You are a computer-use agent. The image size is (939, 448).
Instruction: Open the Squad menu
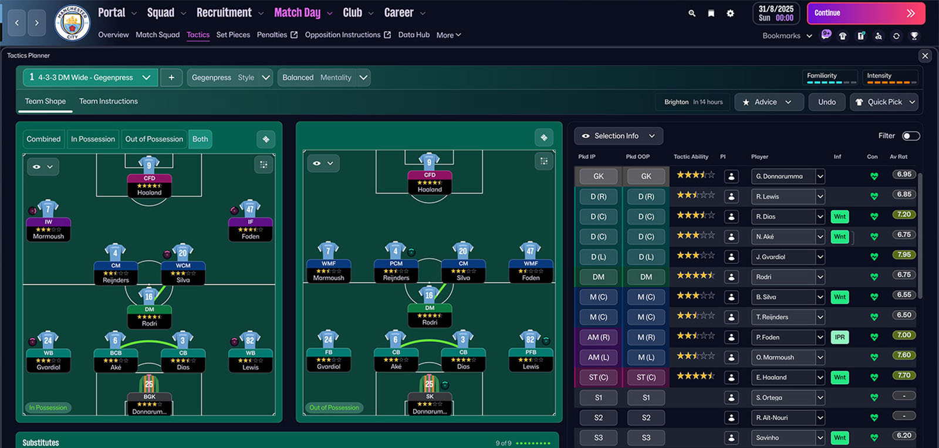pos(167,13)
